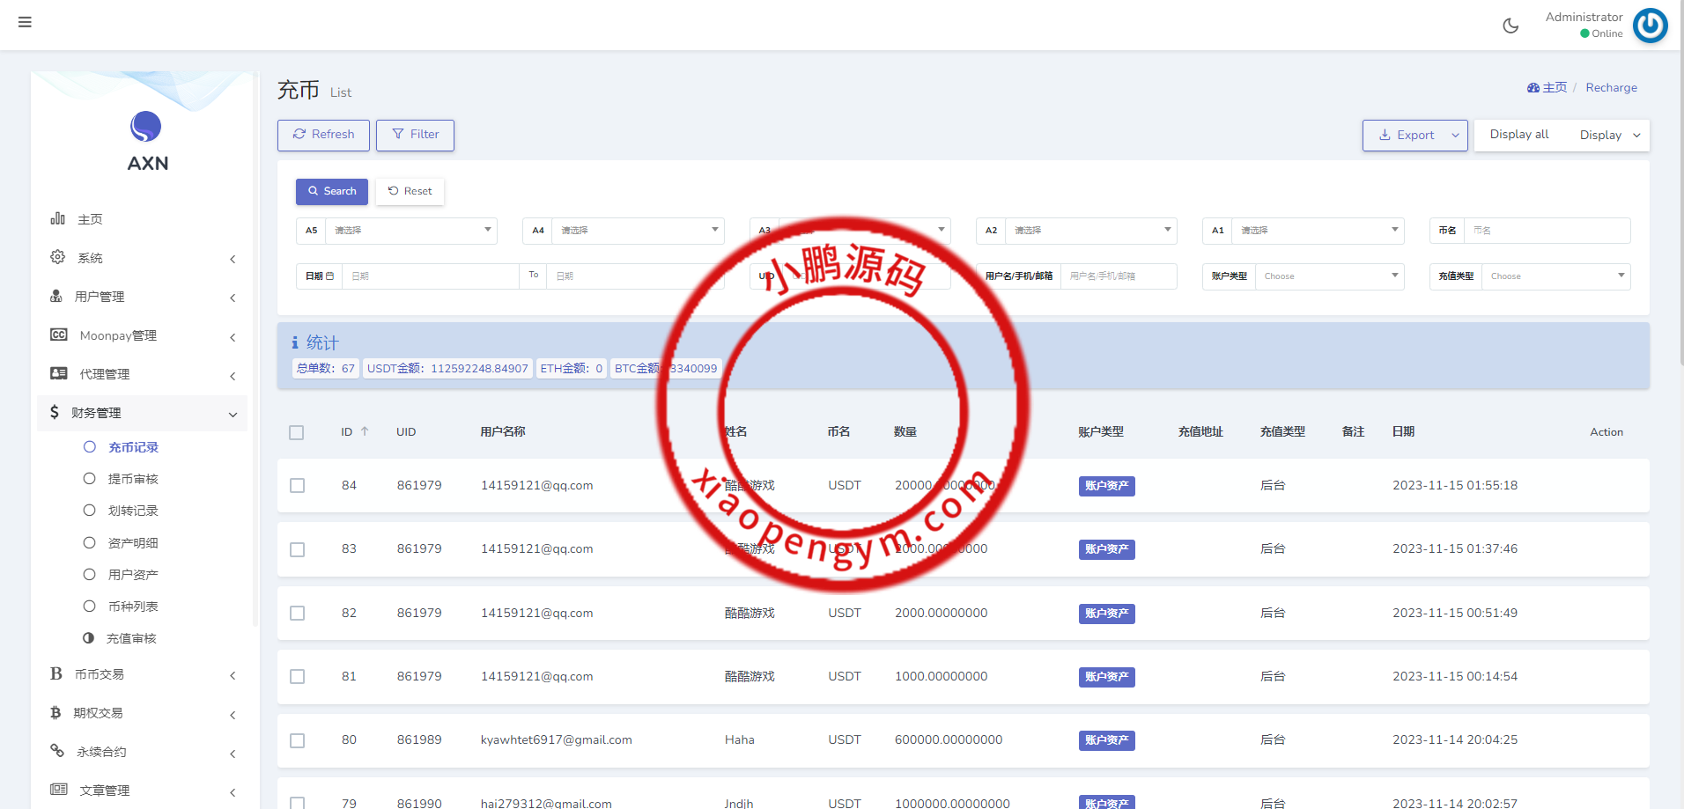Sort by ID using the arrow icon
Viewport: 1684px width, 809px height.
click(x=365, y=431)
